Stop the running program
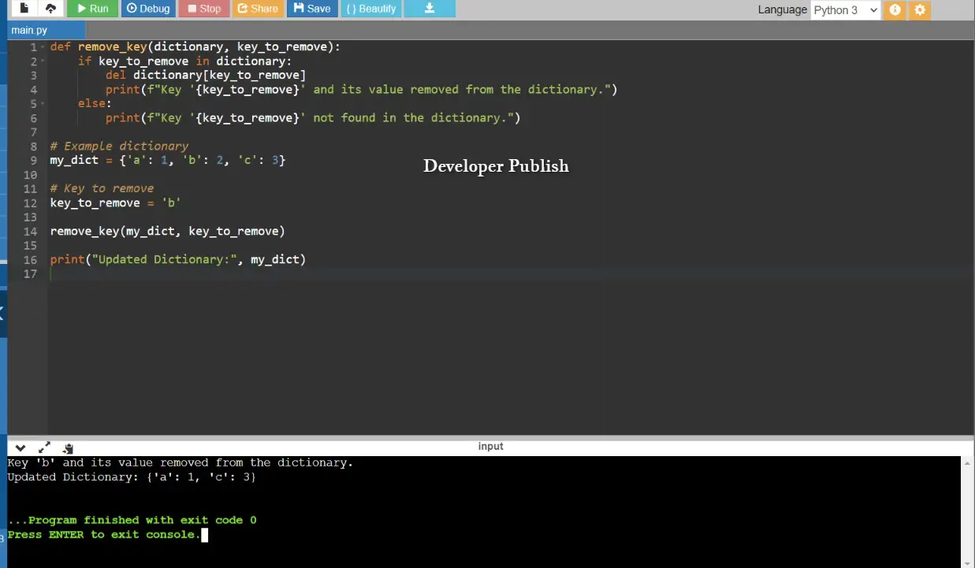 [203, 9]
